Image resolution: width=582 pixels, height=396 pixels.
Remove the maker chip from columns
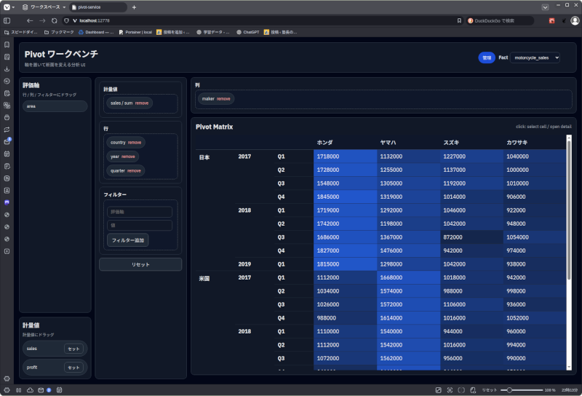pyautogui.click(x=223, y=98)
